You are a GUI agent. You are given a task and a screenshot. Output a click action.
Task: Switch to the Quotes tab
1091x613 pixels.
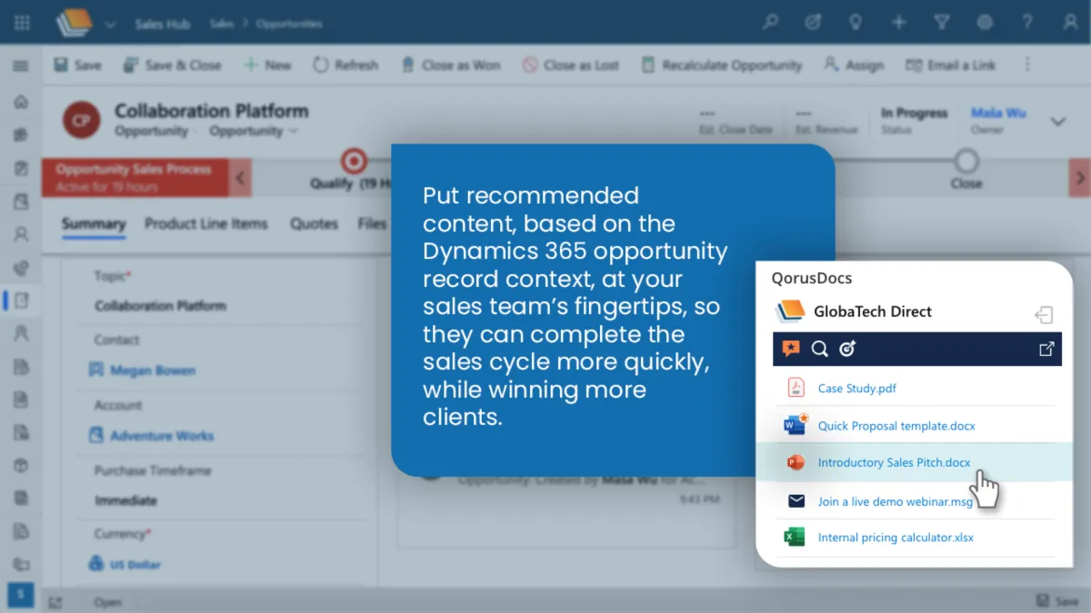point(314,224)
